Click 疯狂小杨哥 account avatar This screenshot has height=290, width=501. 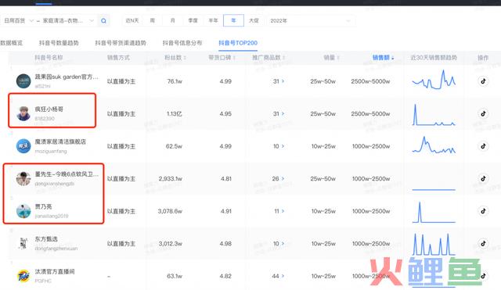pos(23,113)
